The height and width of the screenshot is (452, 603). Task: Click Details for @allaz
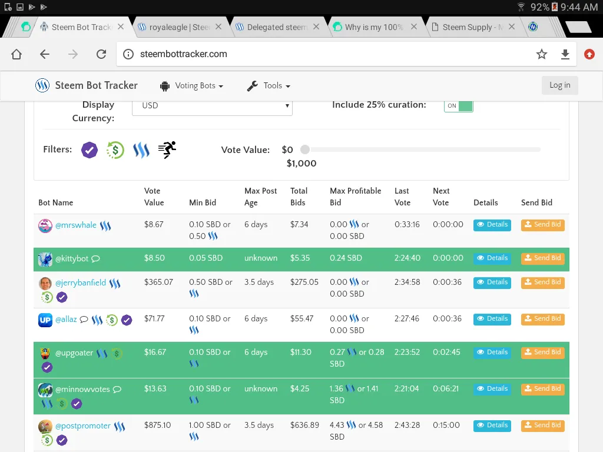[x=492, y=319]
